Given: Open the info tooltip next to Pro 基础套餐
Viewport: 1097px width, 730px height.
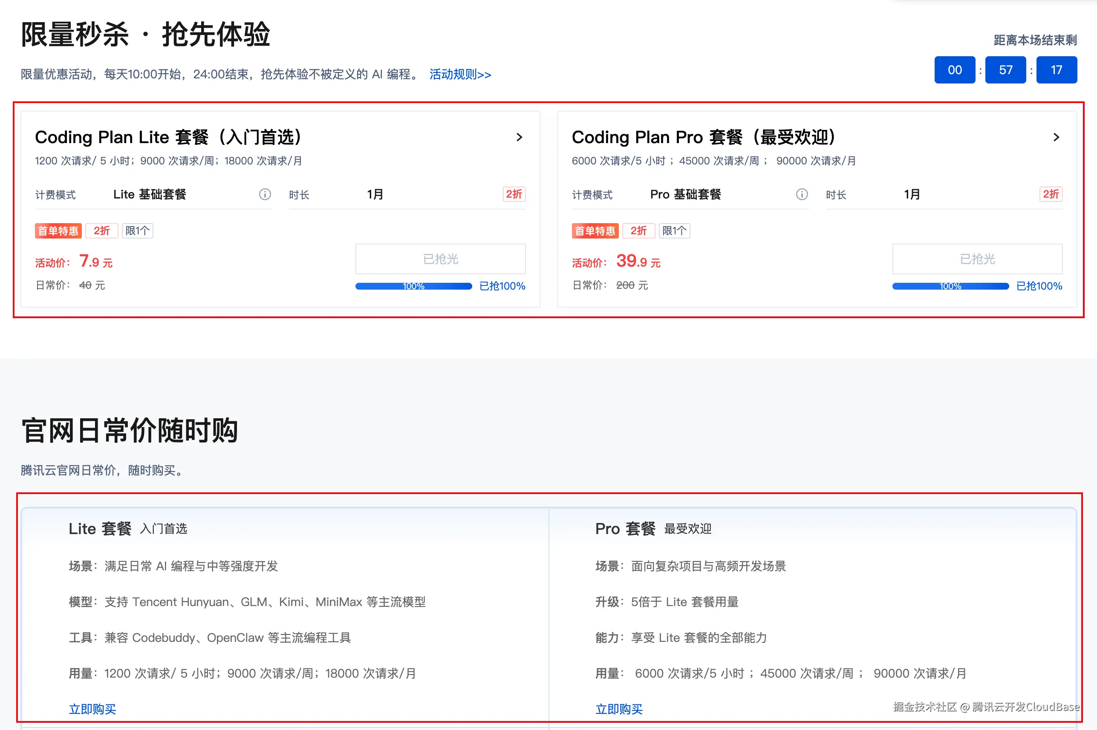Looking at the screenshot, I should click(801, 195).
